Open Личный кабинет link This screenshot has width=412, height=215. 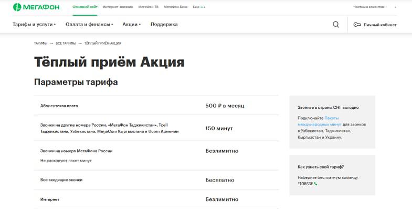pyautogui.click(x=380, y=25)
